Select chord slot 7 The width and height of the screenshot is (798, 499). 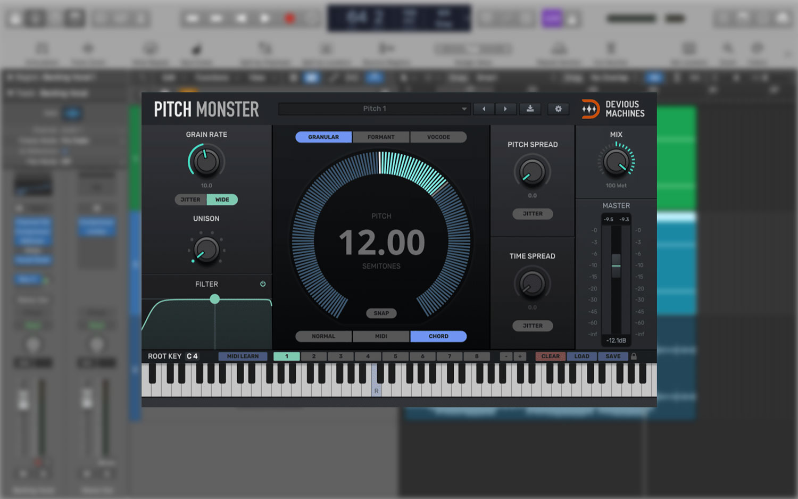[450, 356]
